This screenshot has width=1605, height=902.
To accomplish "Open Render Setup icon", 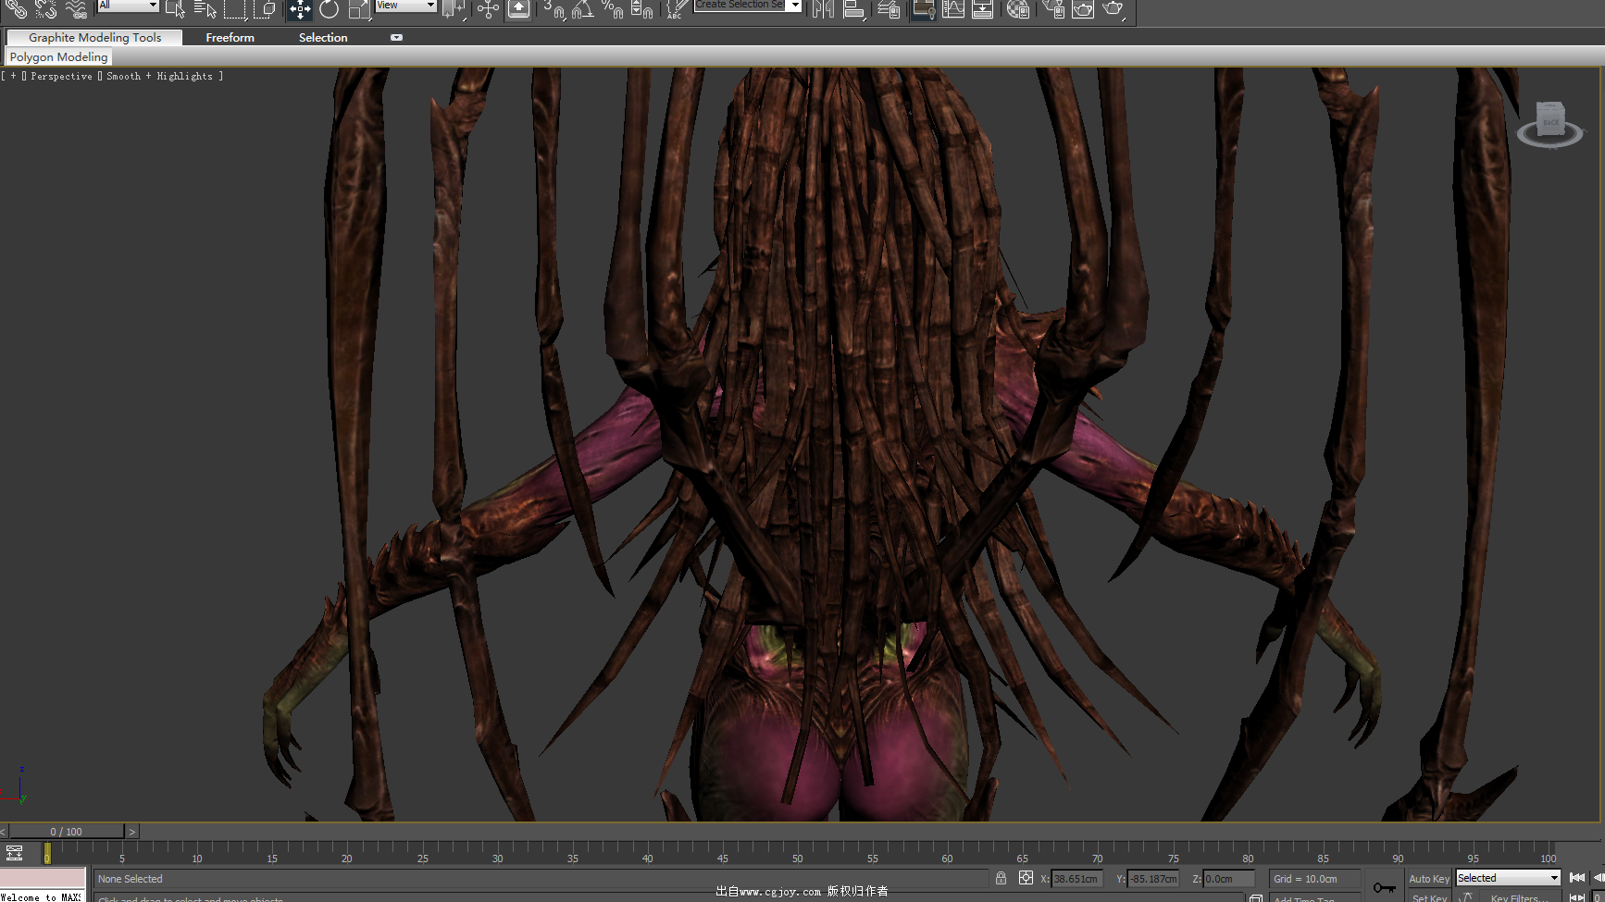I will pos(1053,9).
